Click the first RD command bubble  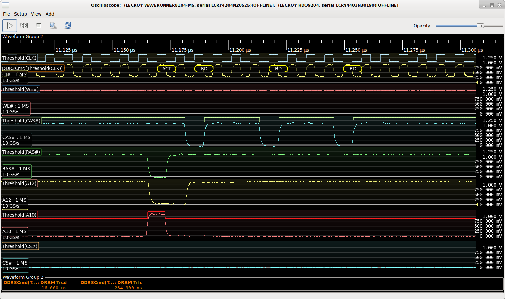pos(204,69)
